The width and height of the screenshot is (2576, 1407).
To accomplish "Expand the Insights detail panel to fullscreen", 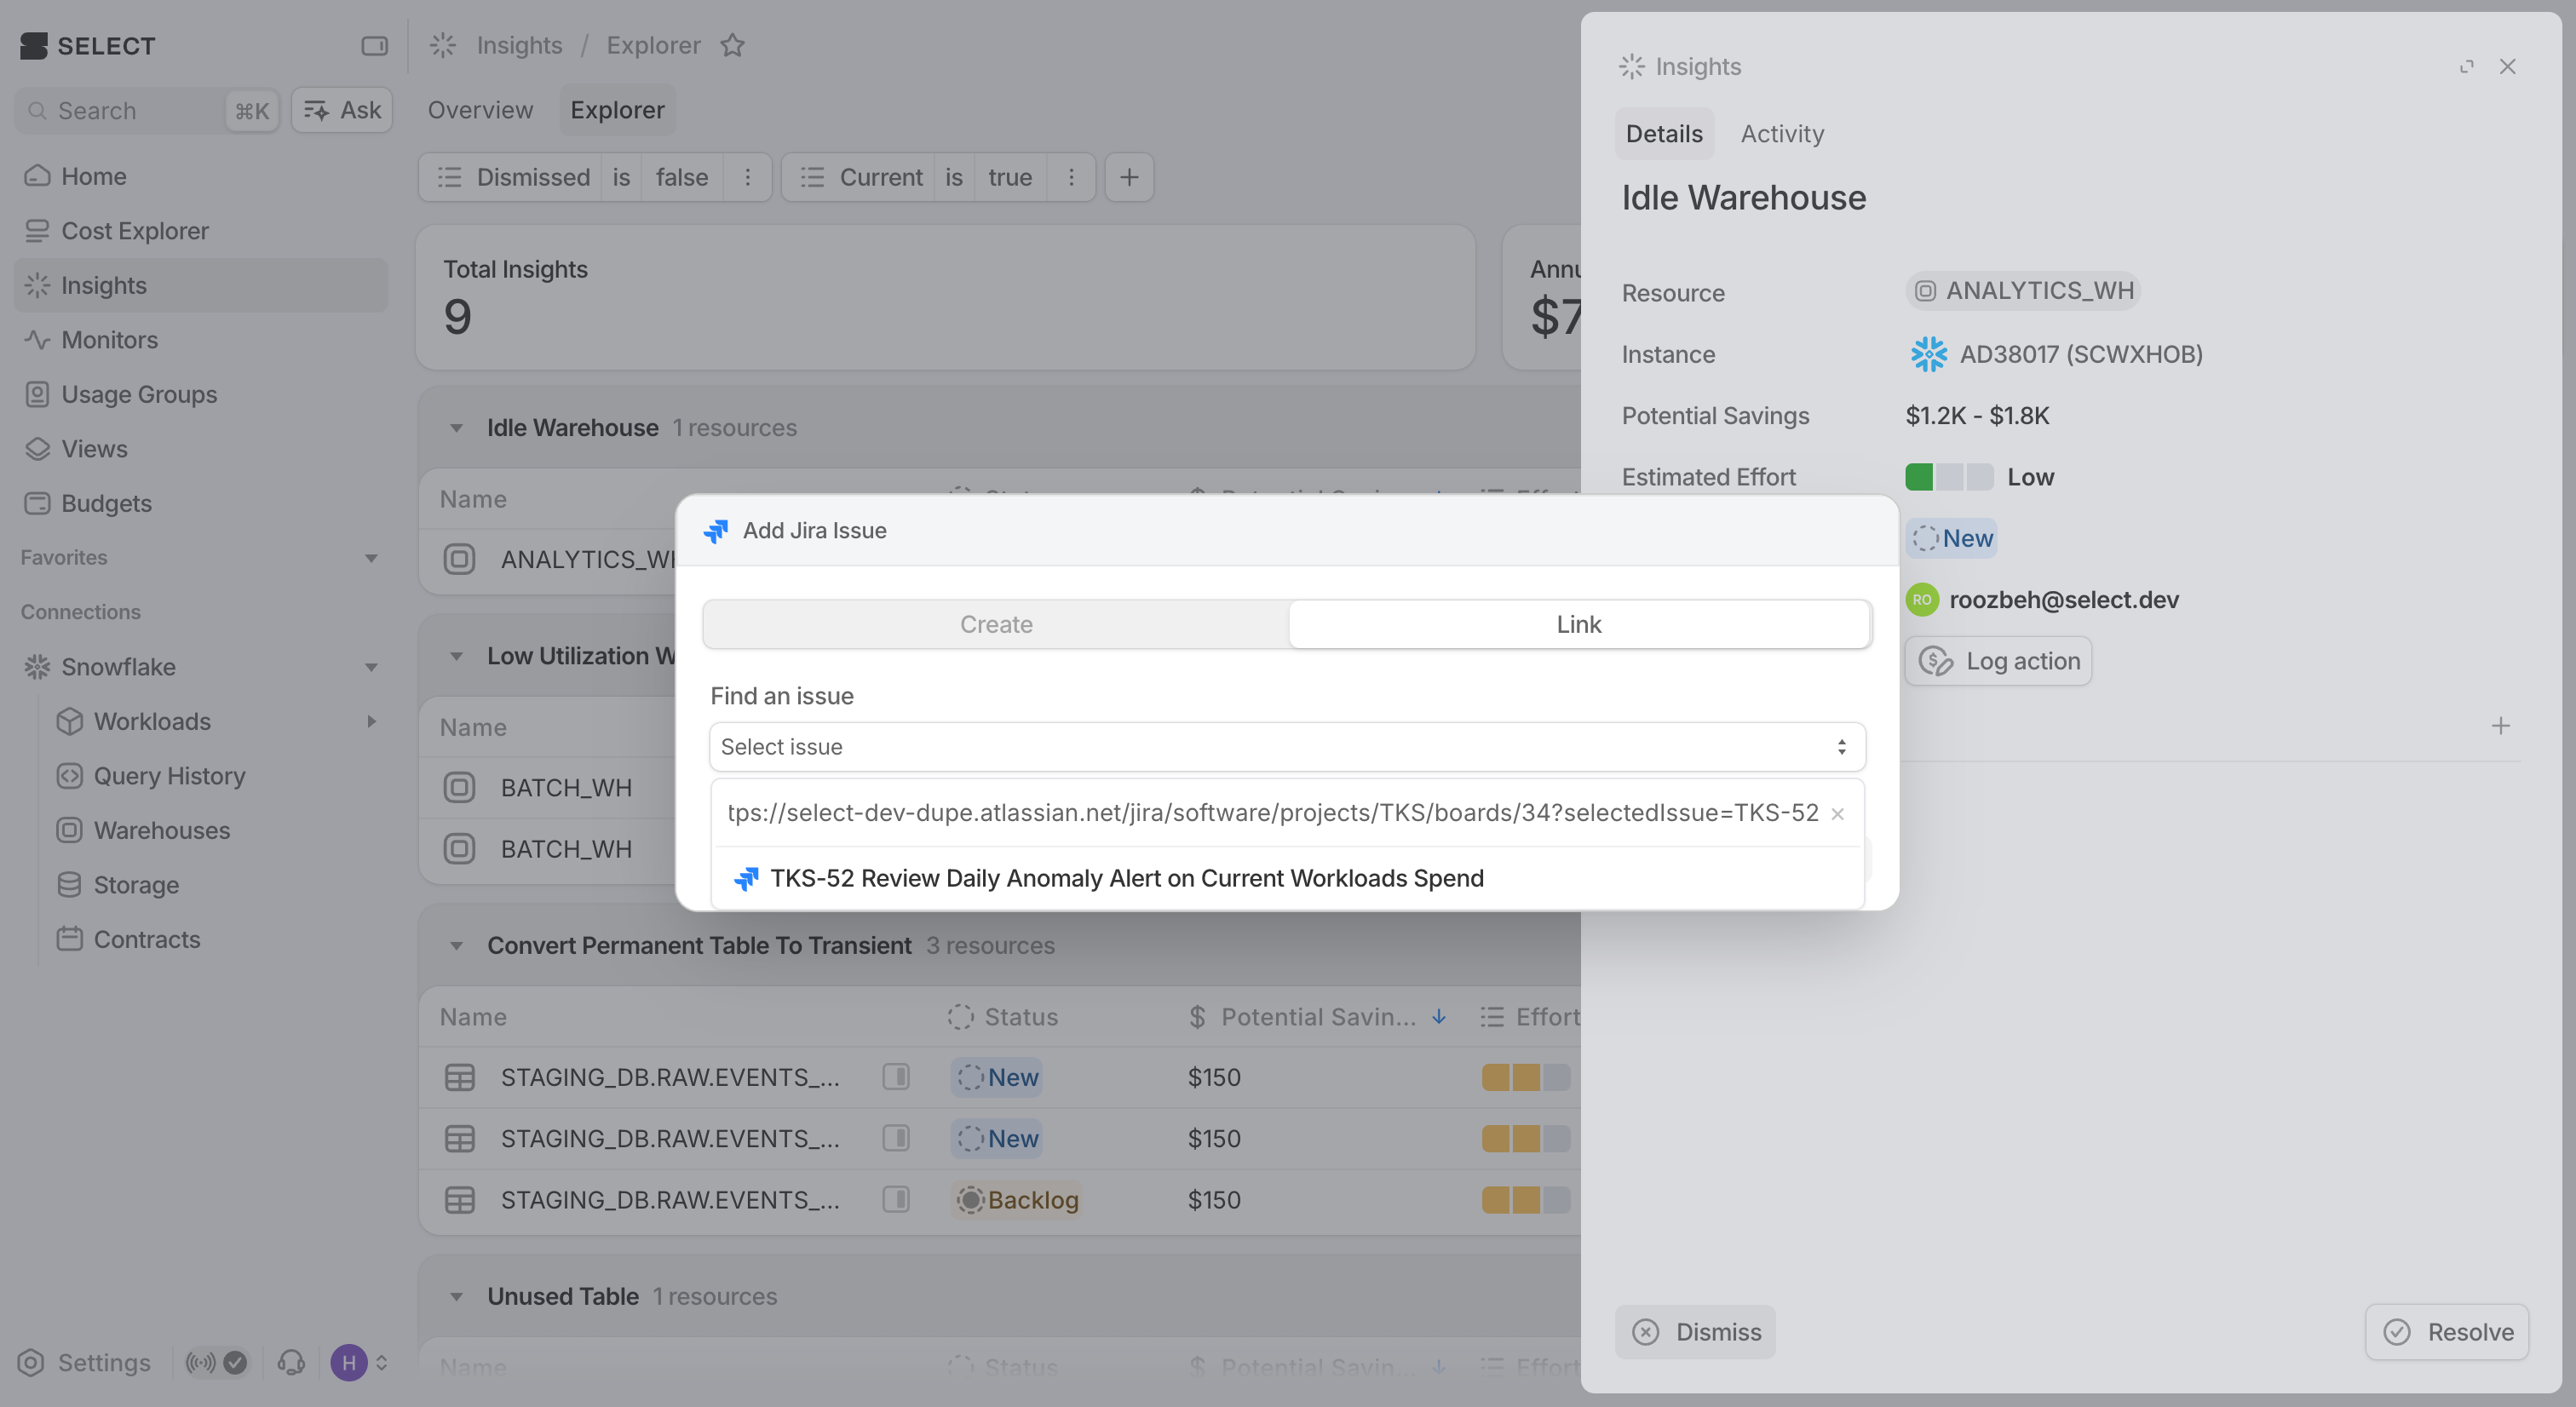I will point(2466,67).
